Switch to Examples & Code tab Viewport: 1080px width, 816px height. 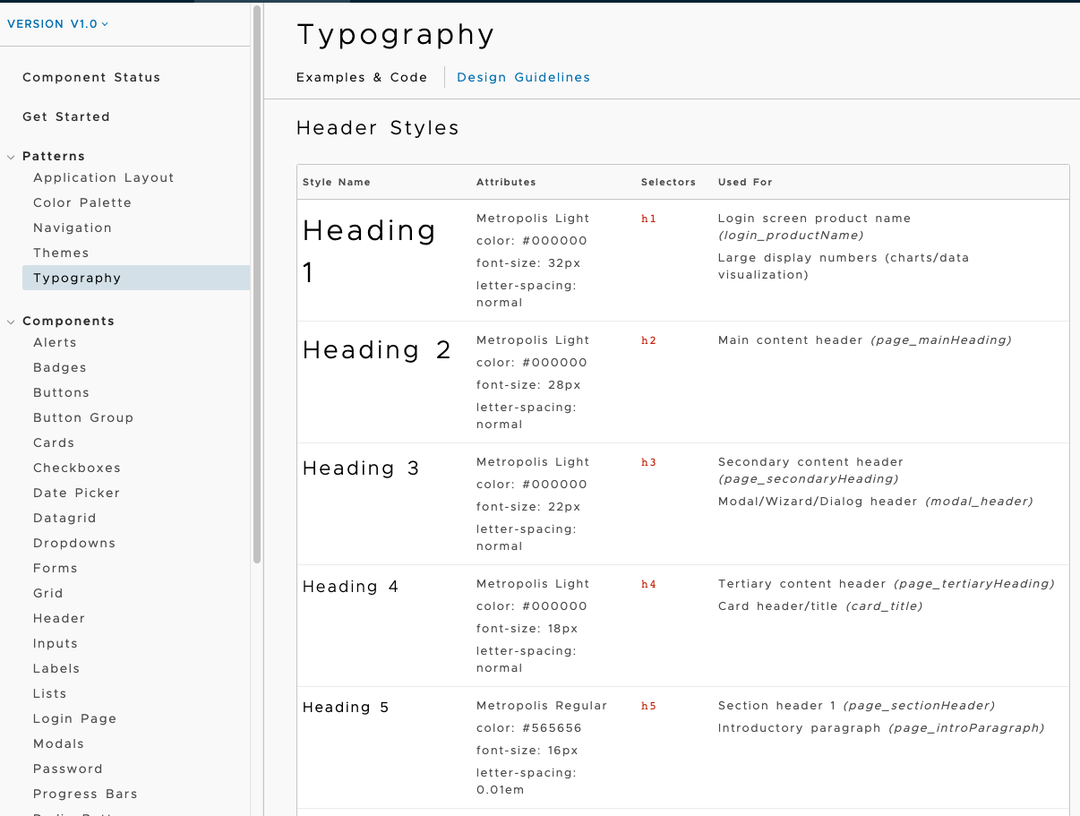point(362,78)
